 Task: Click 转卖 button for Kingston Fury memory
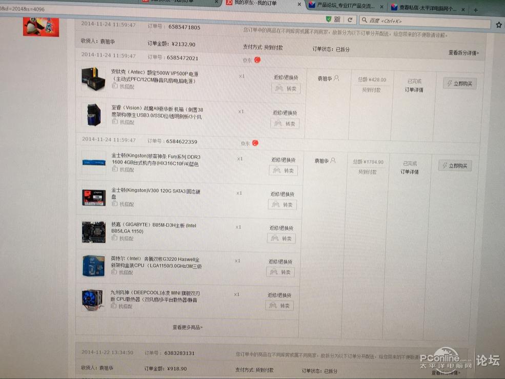tap(284, 170)
